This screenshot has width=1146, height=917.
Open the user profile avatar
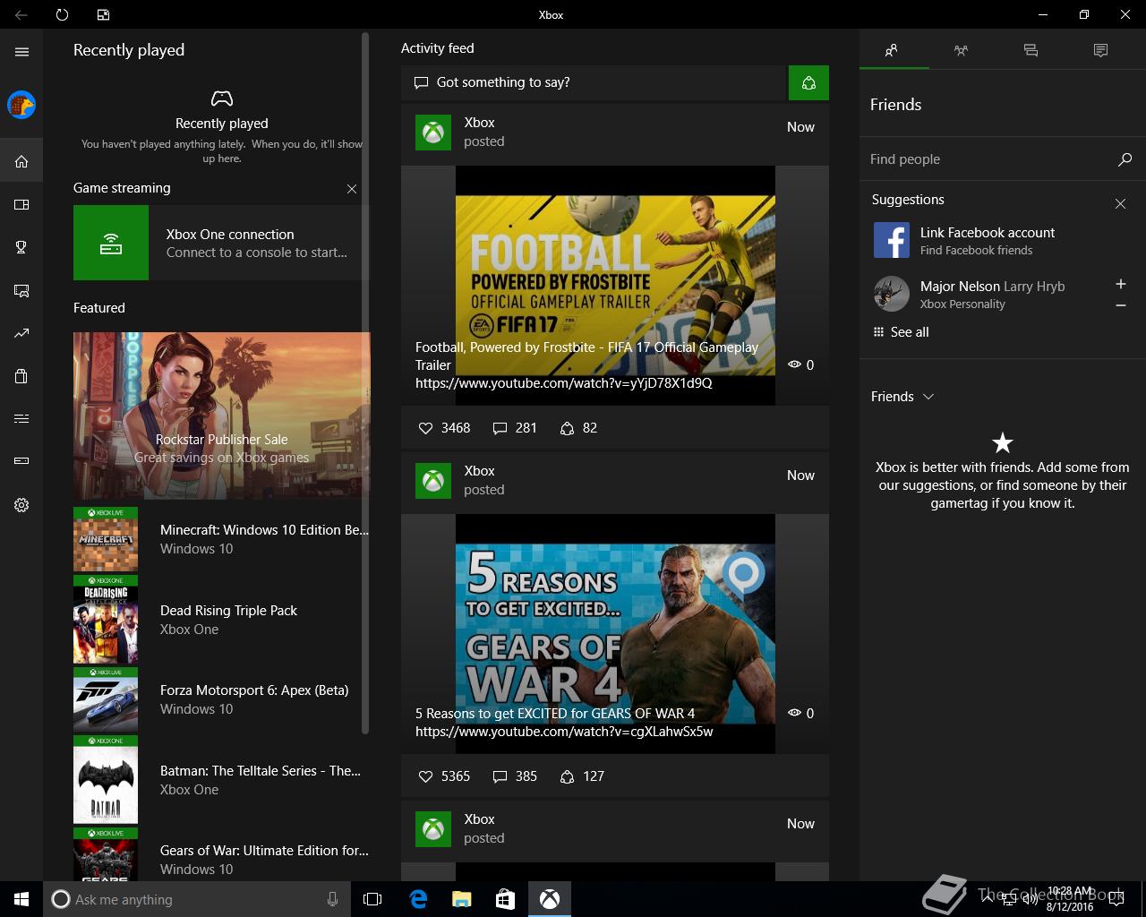pyautogui.click(x=21, y=105)
